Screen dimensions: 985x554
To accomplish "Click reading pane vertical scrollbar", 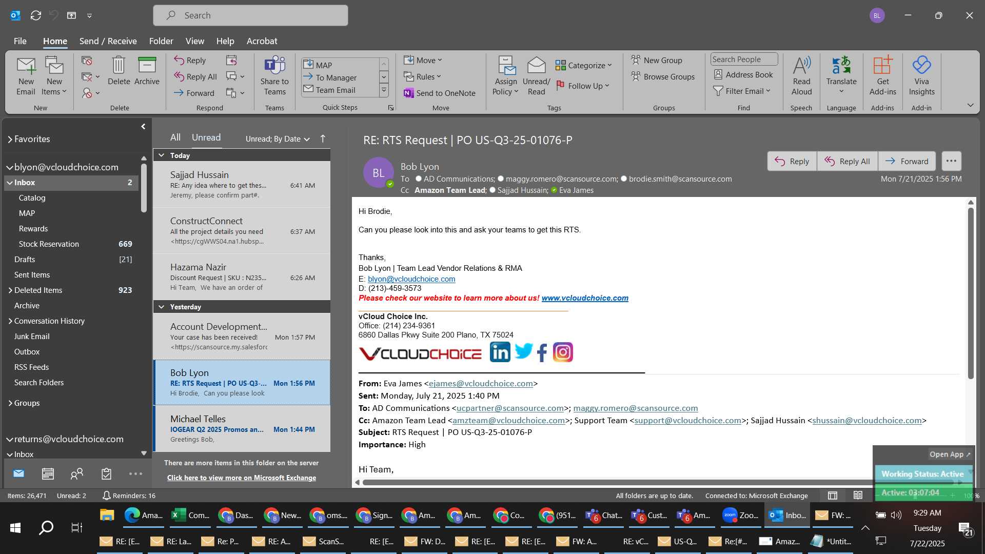I will pos(971,292).
